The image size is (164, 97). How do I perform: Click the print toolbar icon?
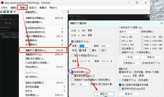click(x=11, y=12)
